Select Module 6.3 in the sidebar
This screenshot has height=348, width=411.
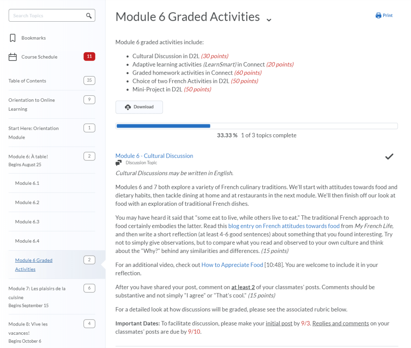27,222
